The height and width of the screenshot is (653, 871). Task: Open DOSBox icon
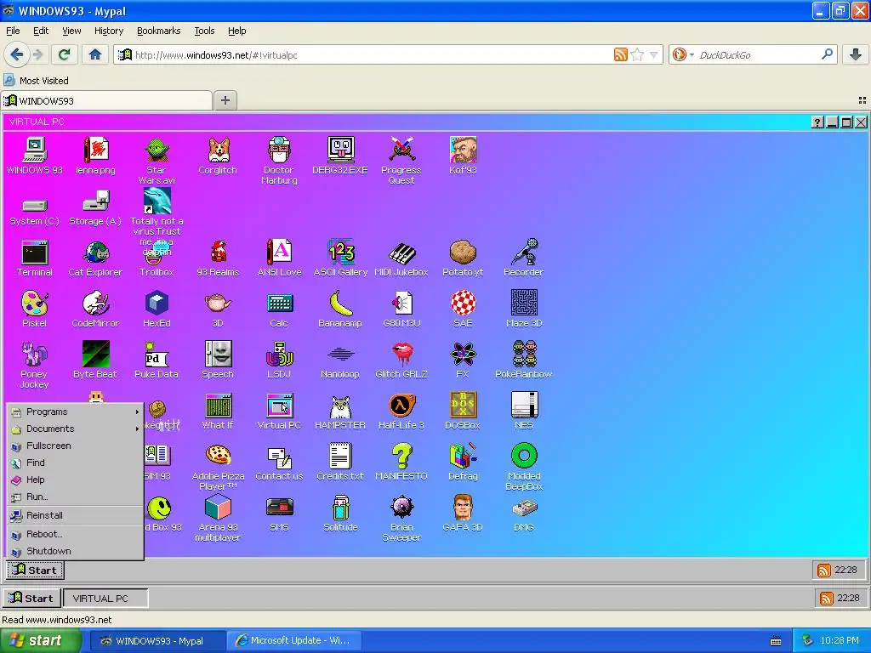[463, 412]
